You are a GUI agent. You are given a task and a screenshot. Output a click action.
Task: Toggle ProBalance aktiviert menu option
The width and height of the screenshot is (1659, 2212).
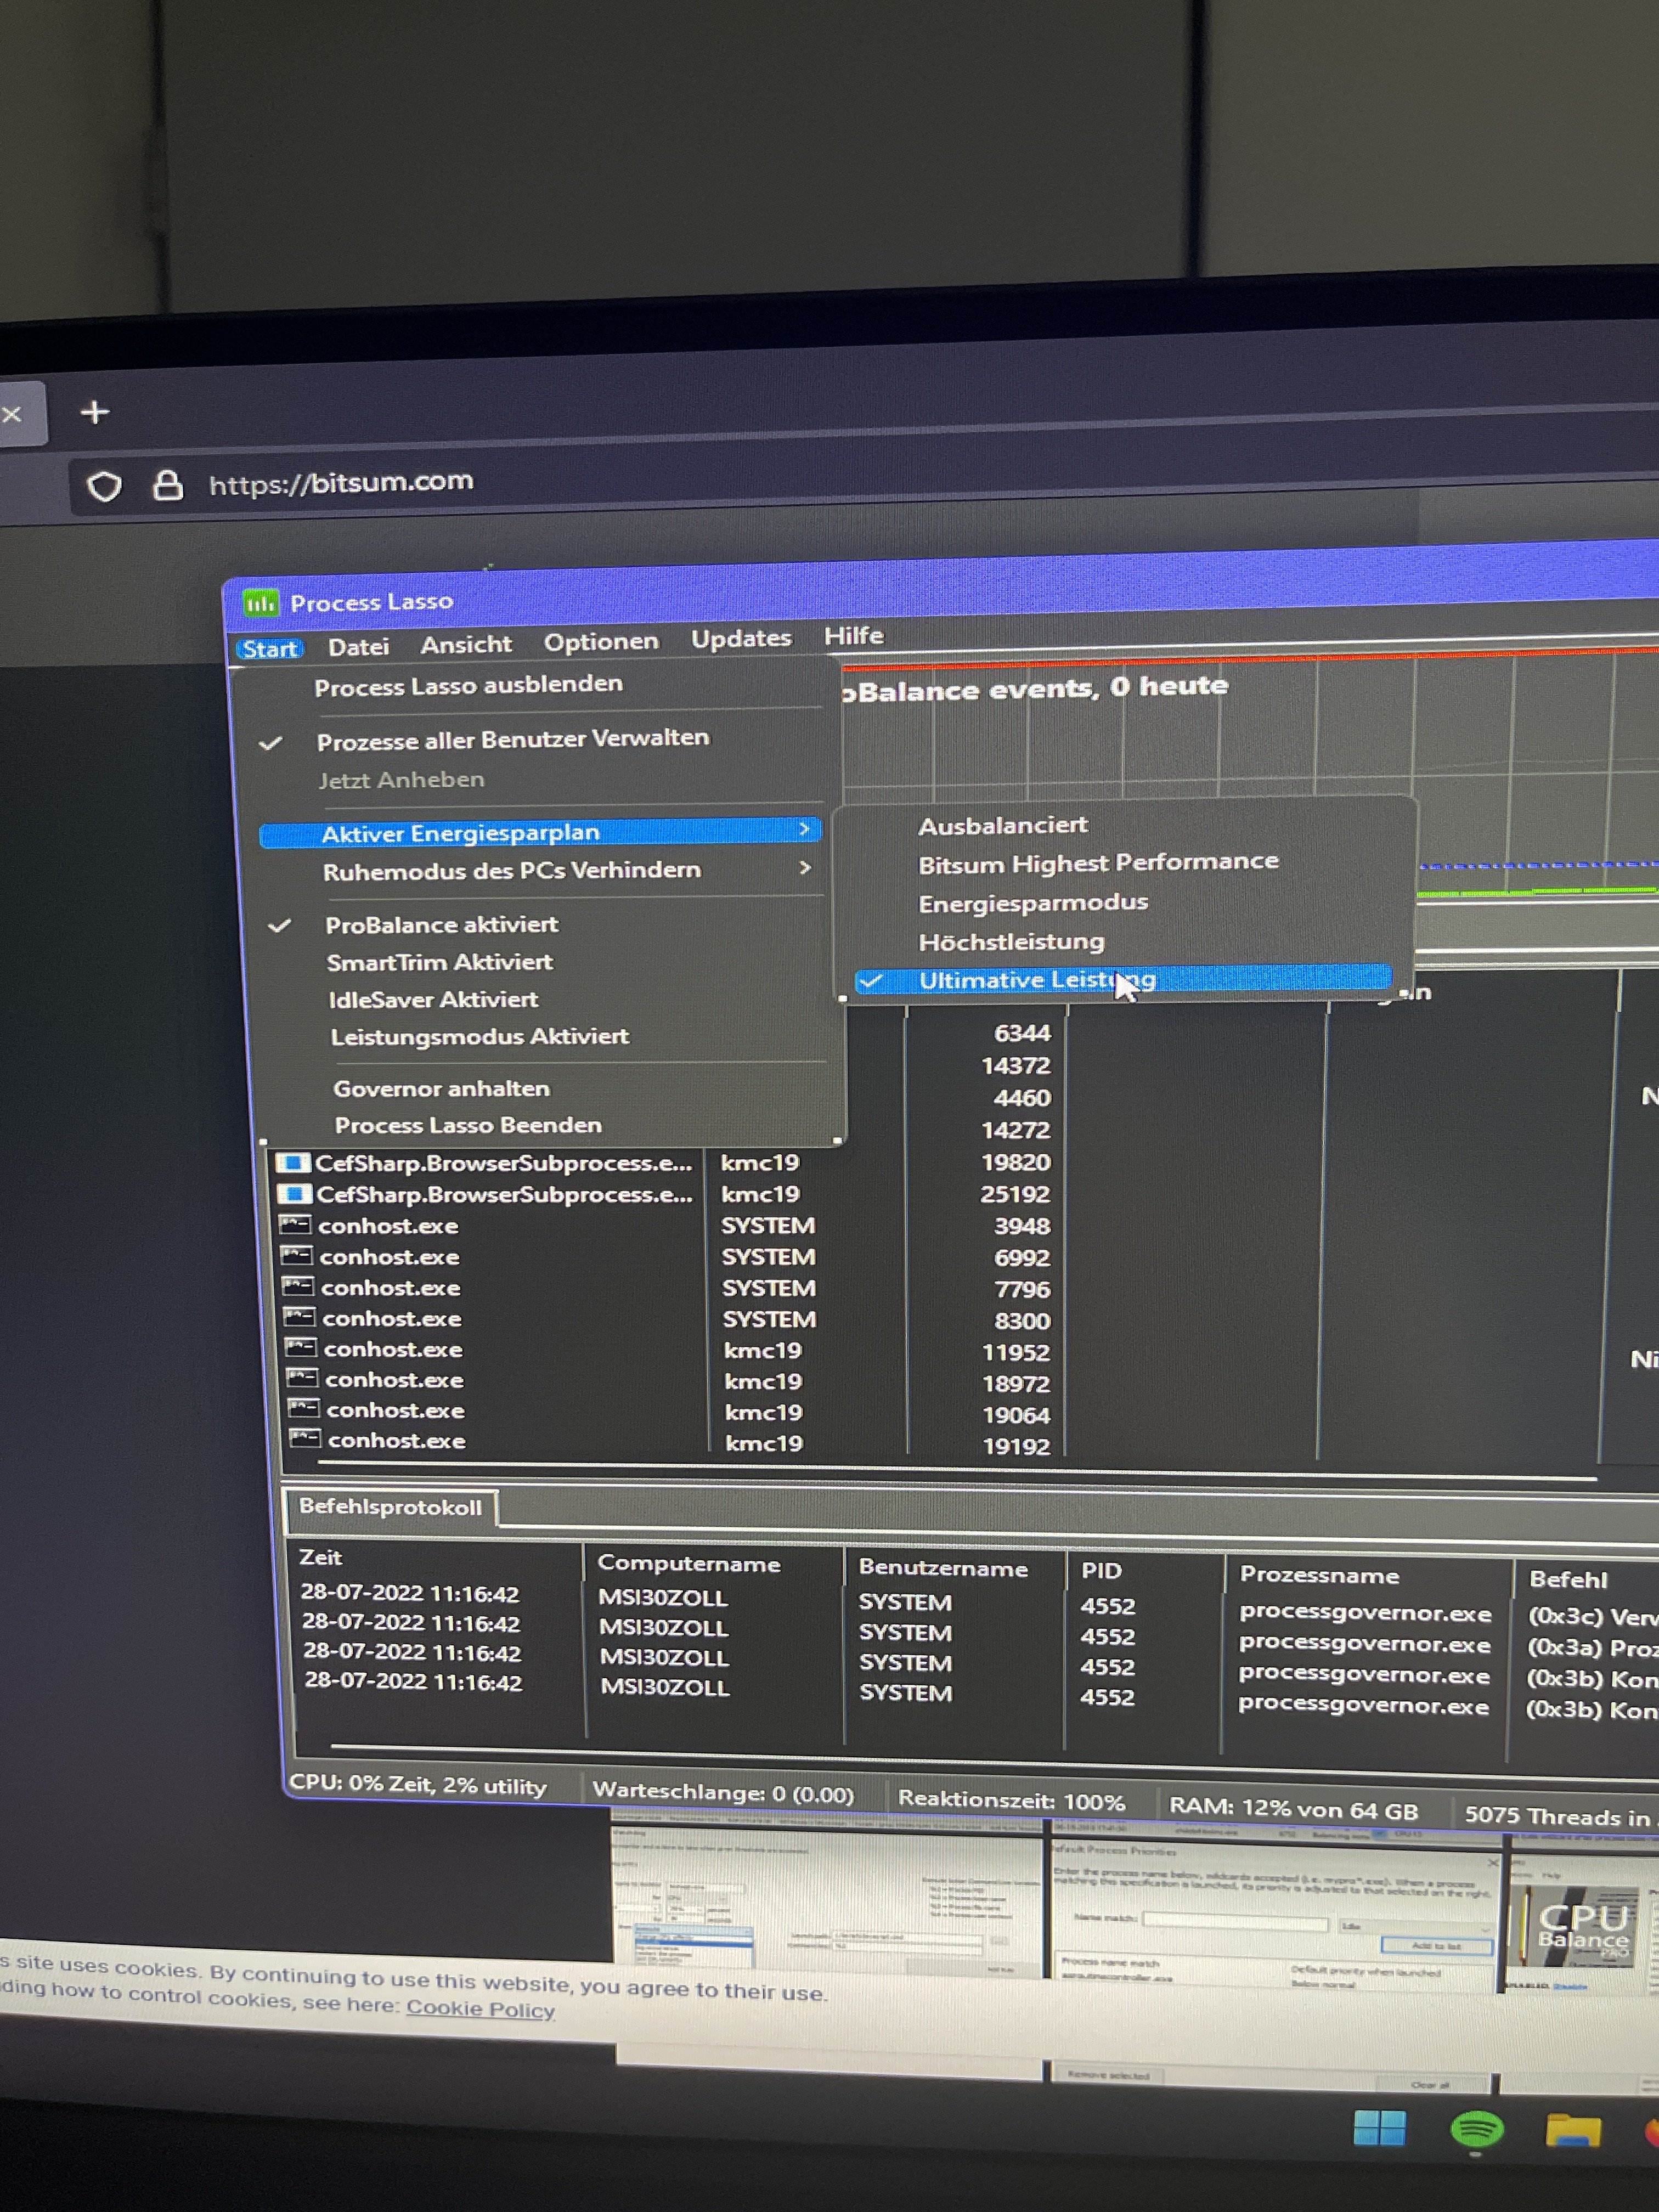(x=441, y=925)
